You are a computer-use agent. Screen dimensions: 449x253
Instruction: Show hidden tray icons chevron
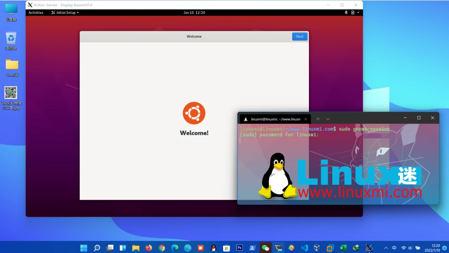[386, 248]
